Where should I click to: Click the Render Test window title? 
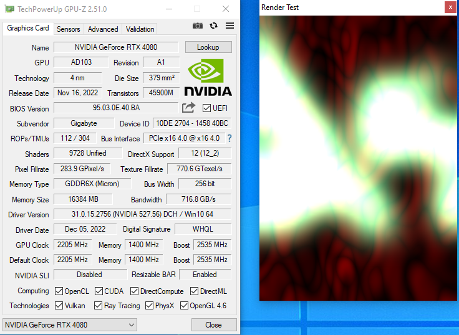tap(280, 7)
